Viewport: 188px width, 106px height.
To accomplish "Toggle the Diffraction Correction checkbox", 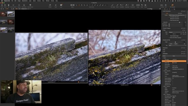I will (x=169, y=19).
